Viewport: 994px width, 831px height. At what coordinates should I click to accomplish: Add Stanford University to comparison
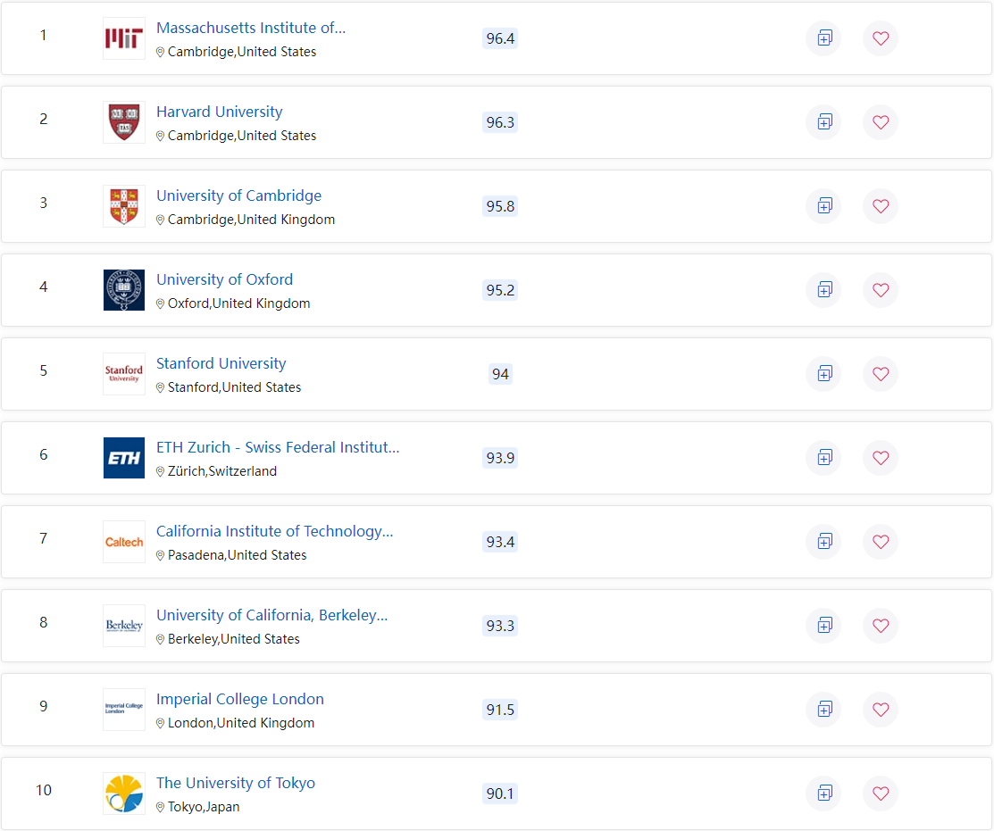pos(823,374)
